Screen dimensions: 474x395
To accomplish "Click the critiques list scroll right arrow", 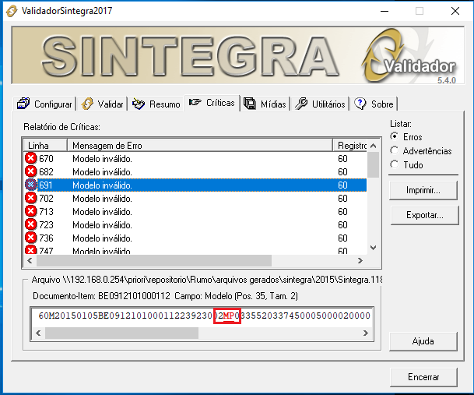I will 360,260.
